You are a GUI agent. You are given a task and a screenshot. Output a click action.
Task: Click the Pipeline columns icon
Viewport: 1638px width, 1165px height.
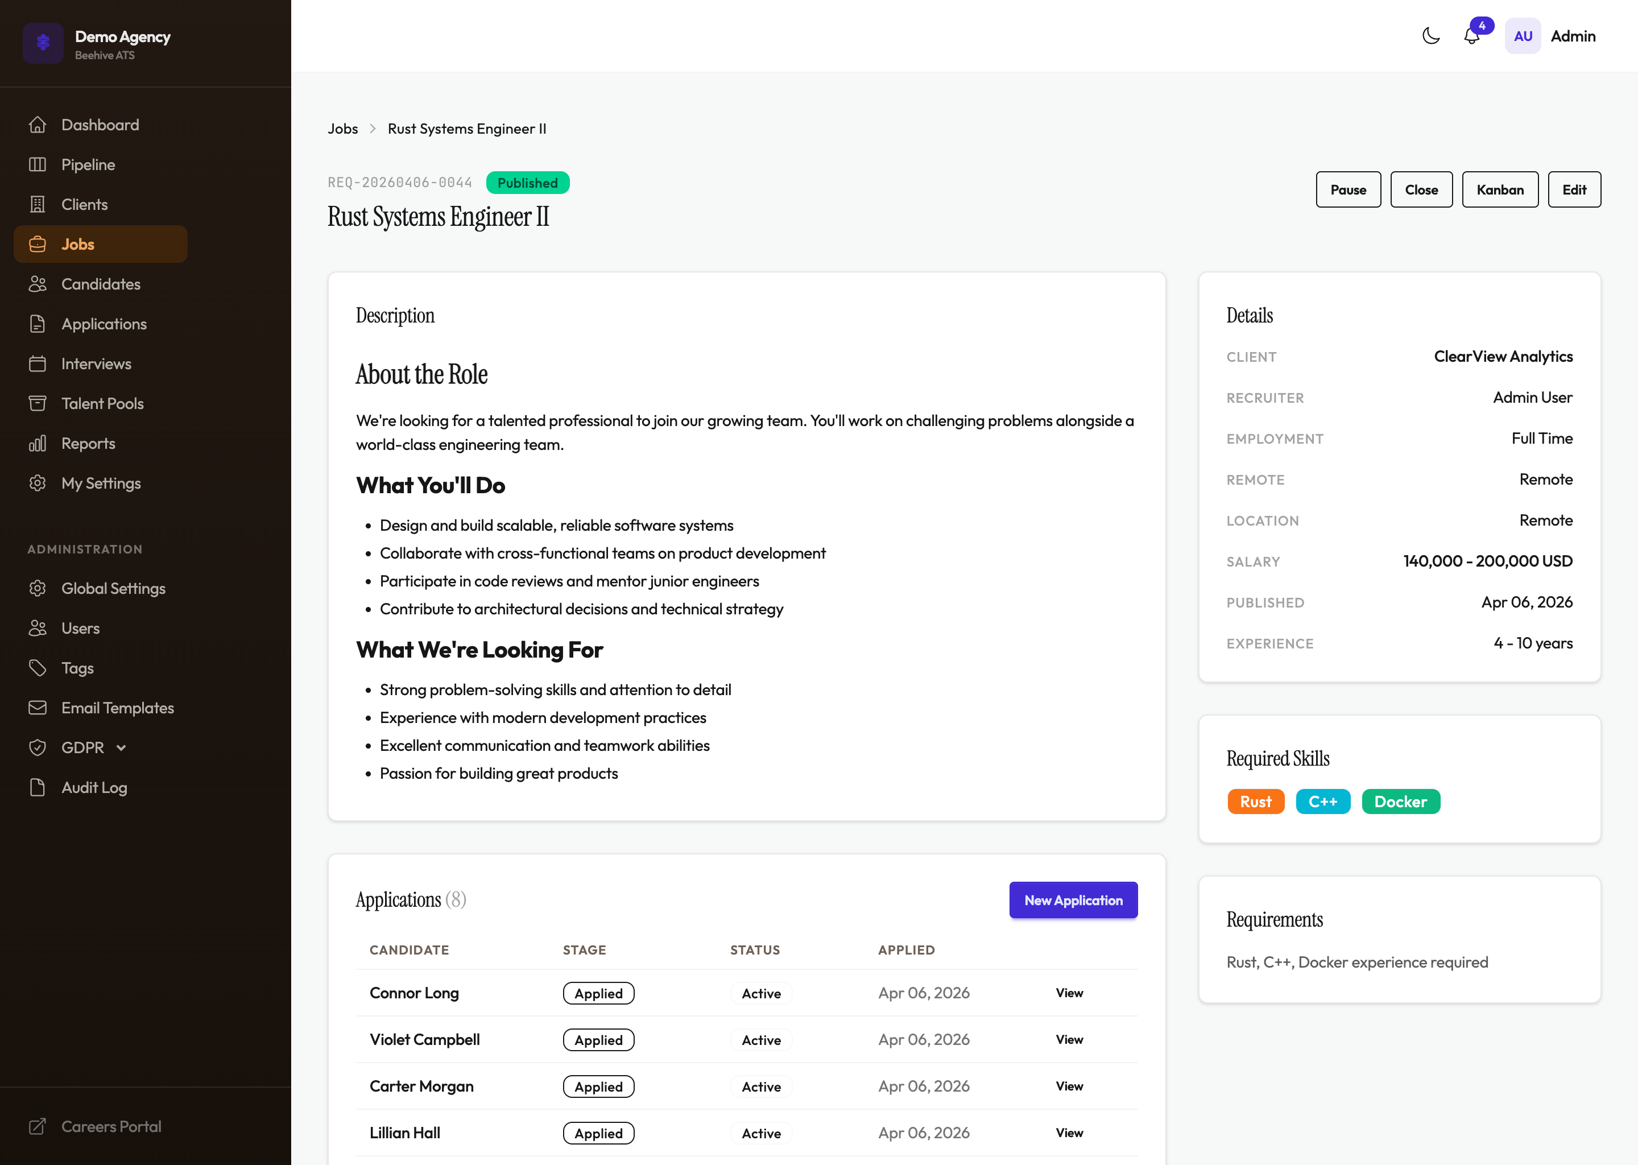click(x=39, y=164)
